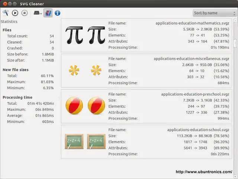Click the original asterisk thumbnail
The image size is (238, 179).
pos(74,70)
